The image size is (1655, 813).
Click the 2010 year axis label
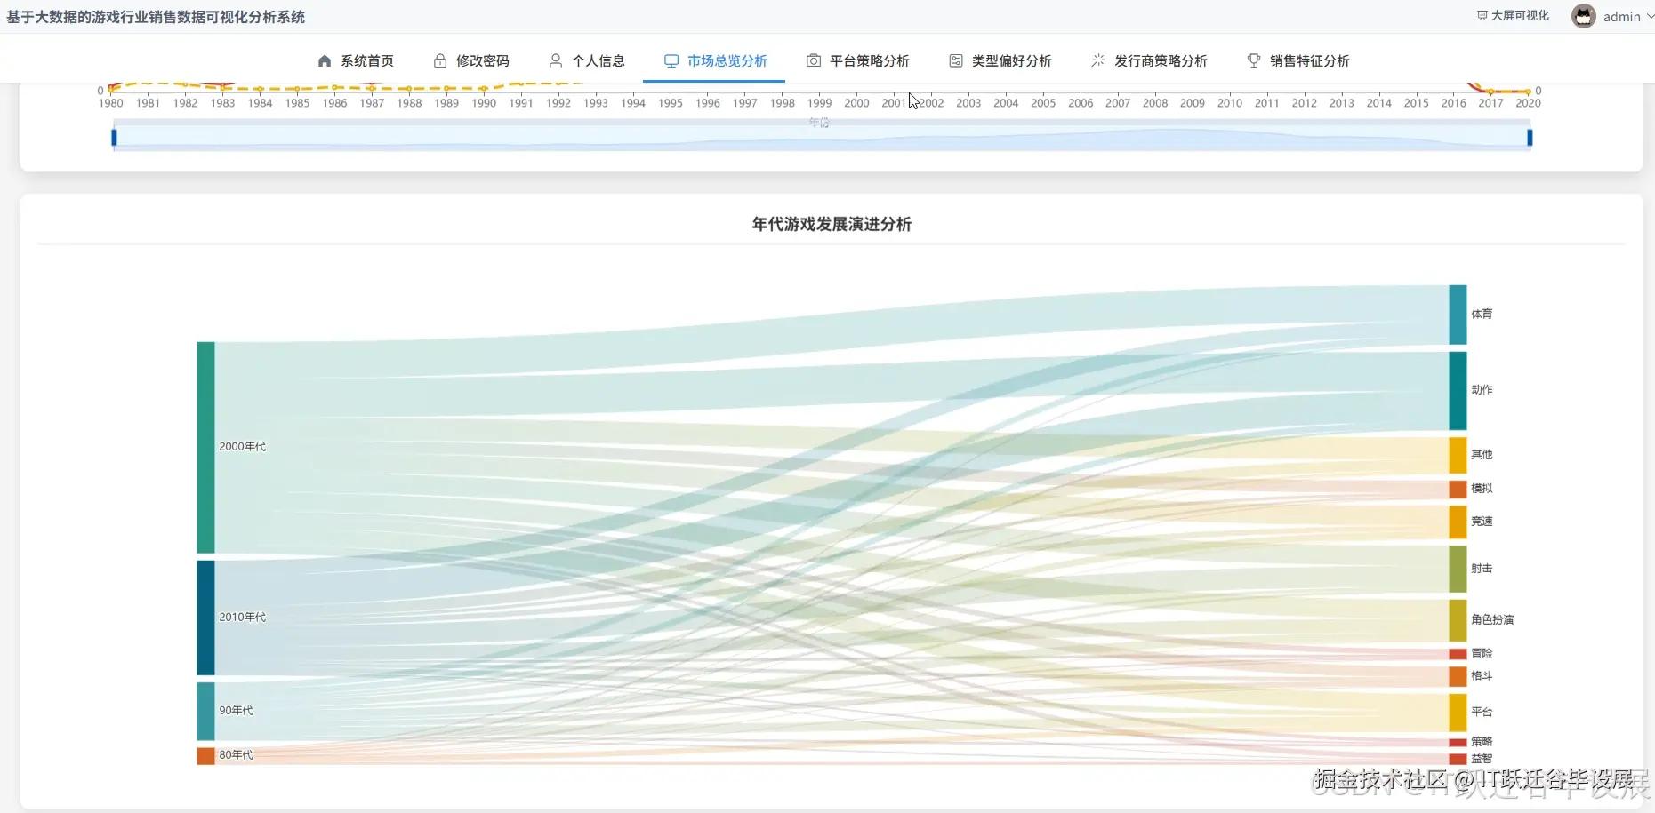1230,103
